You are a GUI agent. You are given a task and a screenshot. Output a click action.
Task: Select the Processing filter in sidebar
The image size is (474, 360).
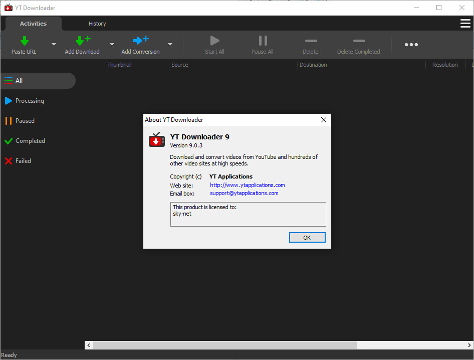25,101
